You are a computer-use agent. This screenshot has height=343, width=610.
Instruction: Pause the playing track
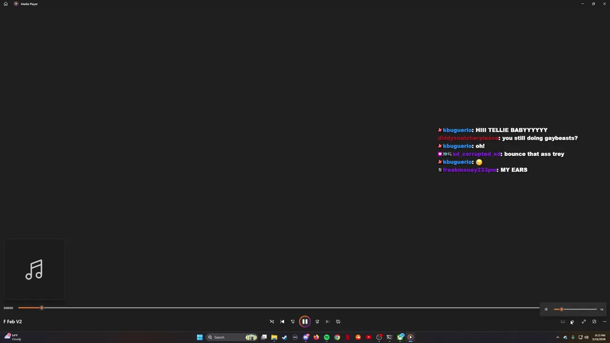[x=305, y=322]
